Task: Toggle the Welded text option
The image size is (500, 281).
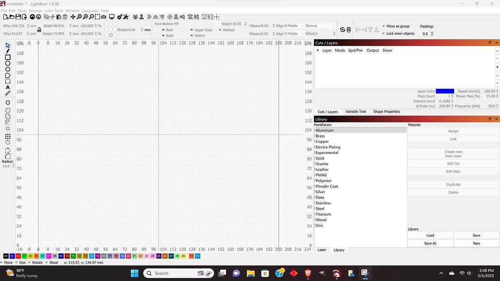Action: pos(227,30)
